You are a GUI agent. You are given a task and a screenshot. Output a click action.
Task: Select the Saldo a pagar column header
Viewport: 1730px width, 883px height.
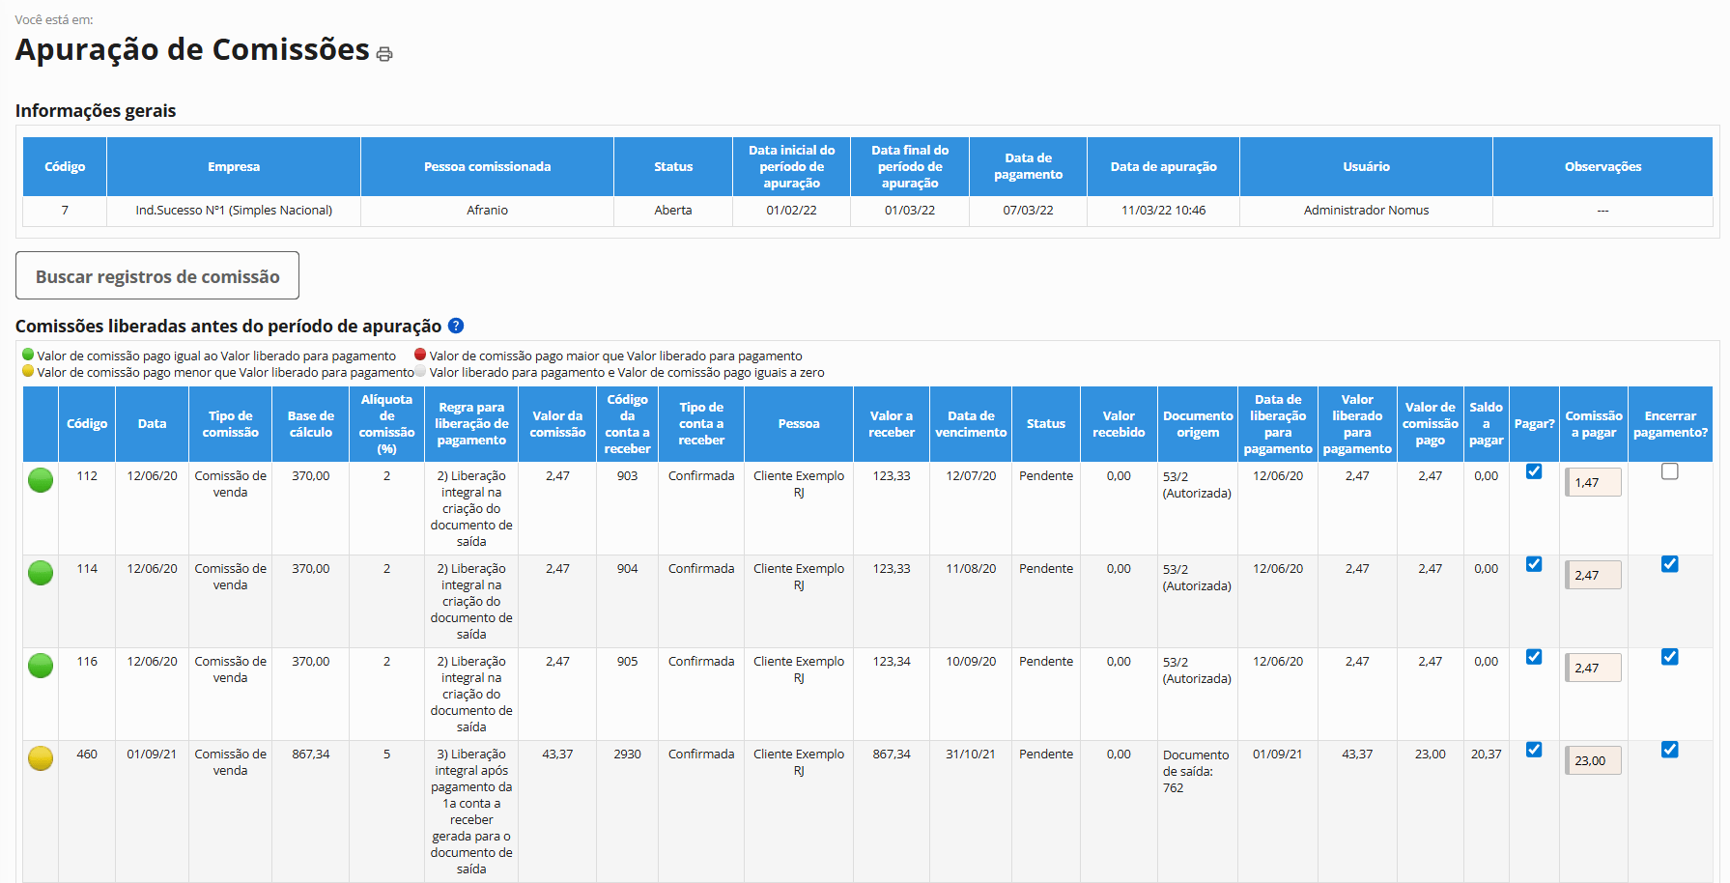[1486, 424]
